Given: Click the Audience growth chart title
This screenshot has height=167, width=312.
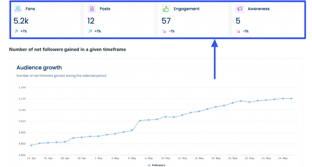Looking at the screenshot, I should point(39,67).
